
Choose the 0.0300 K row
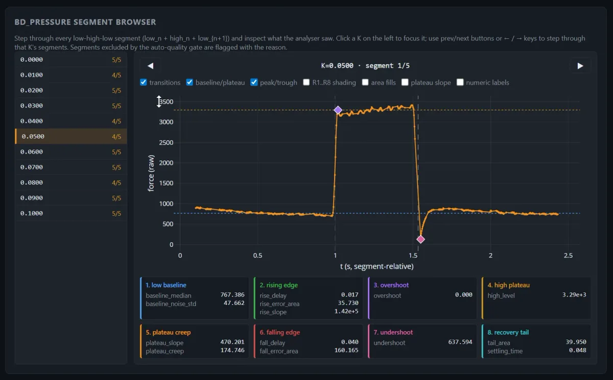click(71, 106)
